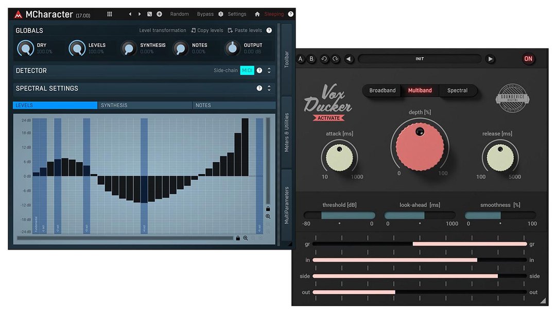Open the INIT preset name dropdown
This screenshot has width=556, height=313.
[420, 59]
